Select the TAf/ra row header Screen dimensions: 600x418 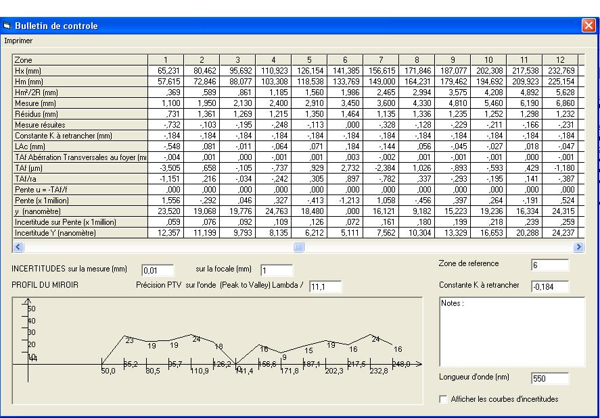[80, 178]
